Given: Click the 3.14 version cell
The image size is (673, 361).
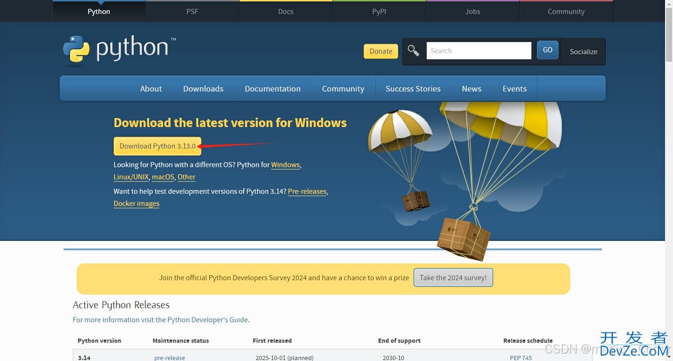Looking at the screenshot, I should point(84,358).
